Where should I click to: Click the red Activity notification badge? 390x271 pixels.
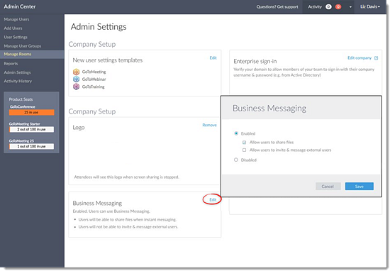338,6
